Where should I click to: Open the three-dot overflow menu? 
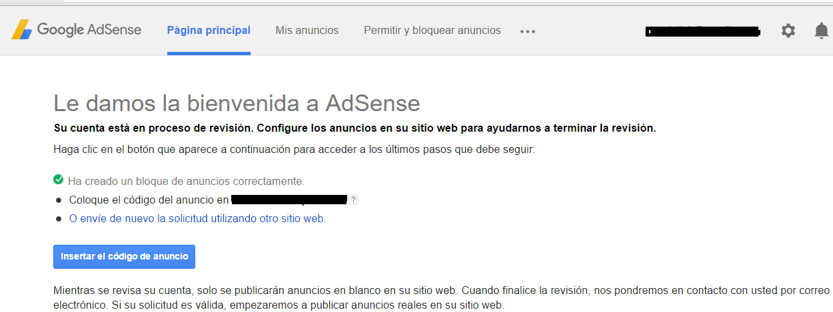tap(528, 31)
